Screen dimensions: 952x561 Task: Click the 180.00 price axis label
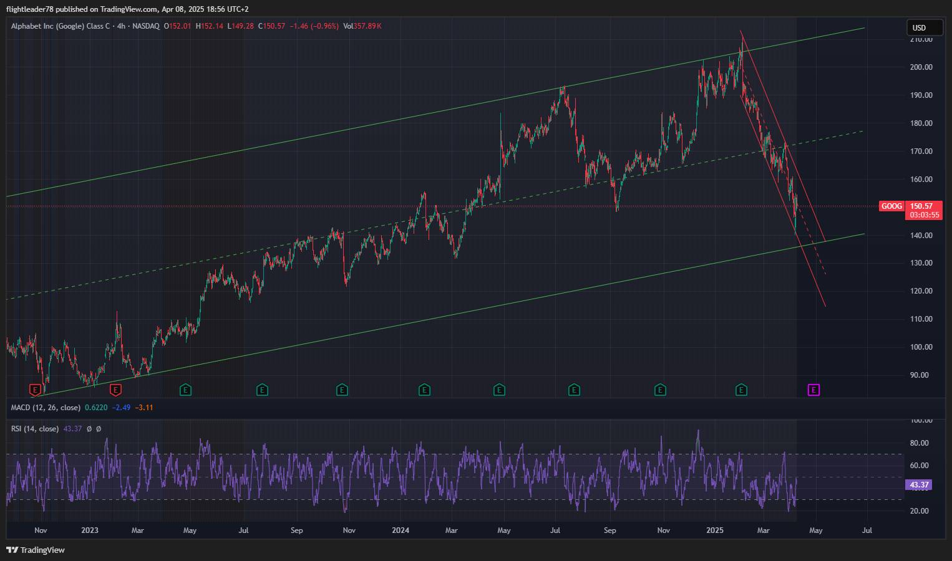tap(921, 123)
